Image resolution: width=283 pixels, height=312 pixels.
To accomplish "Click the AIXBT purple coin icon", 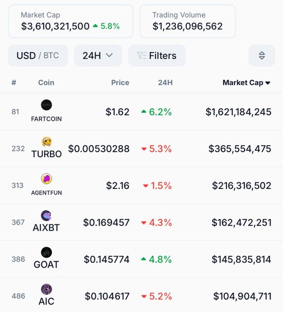I will [46, 216].
